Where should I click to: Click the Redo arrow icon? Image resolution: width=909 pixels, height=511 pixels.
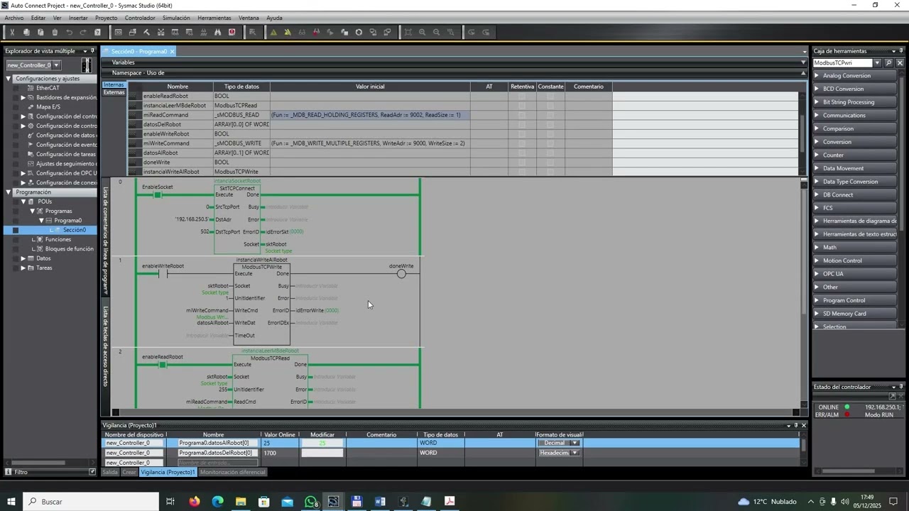(83, 32)
